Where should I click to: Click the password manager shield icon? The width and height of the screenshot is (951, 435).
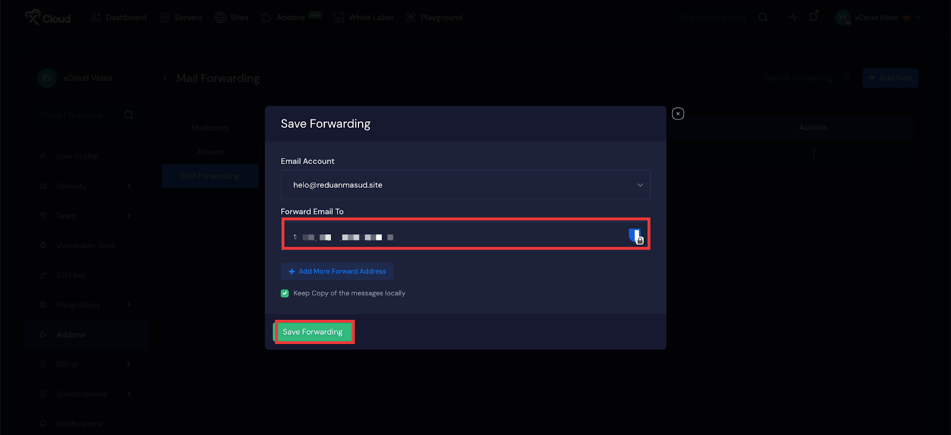click(x=635, y=236)
